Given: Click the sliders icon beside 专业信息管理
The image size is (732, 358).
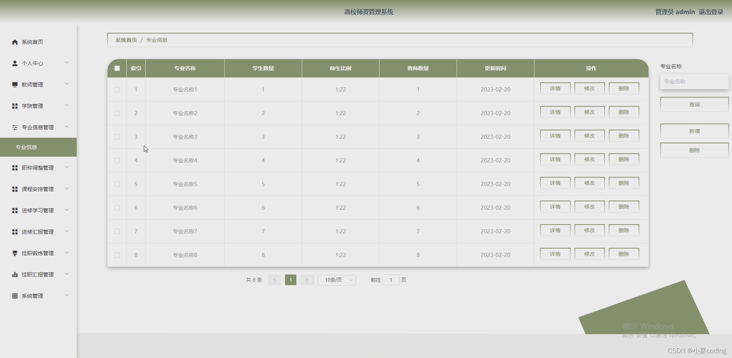Looking at the screenshot, I should (x=15, y=127).
